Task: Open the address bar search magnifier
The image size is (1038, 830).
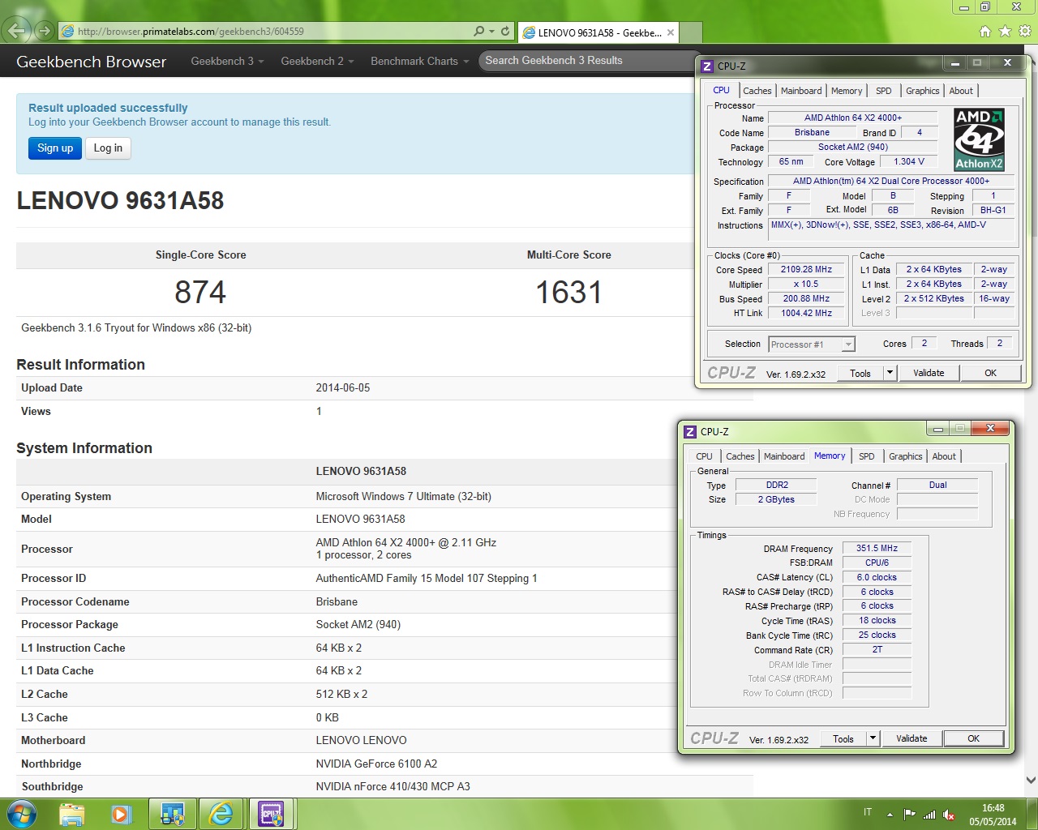Action: pyautogui.click(x=479, y=32)
